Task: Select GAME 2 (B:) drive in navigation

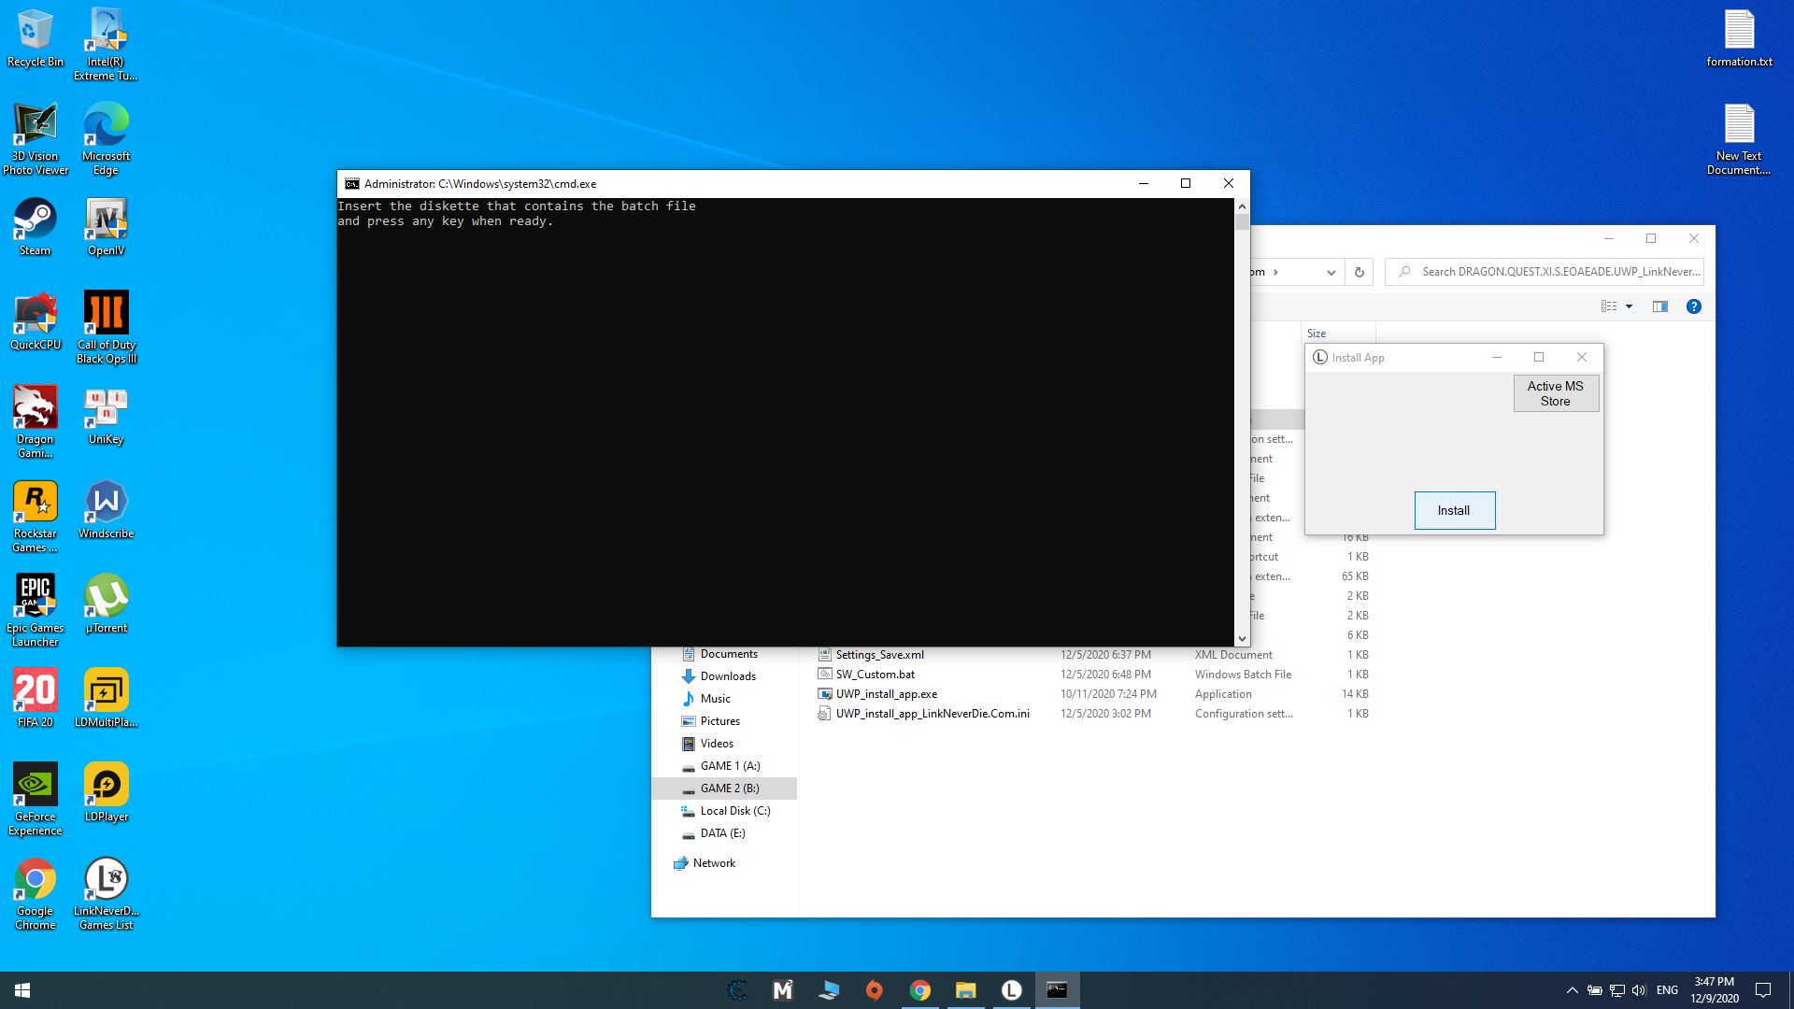Action: tap(729, 789)
